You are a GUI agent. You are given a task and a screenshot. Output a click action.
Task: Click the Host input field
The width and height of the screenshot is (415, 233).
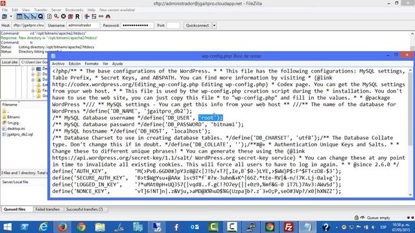point(29,25)
